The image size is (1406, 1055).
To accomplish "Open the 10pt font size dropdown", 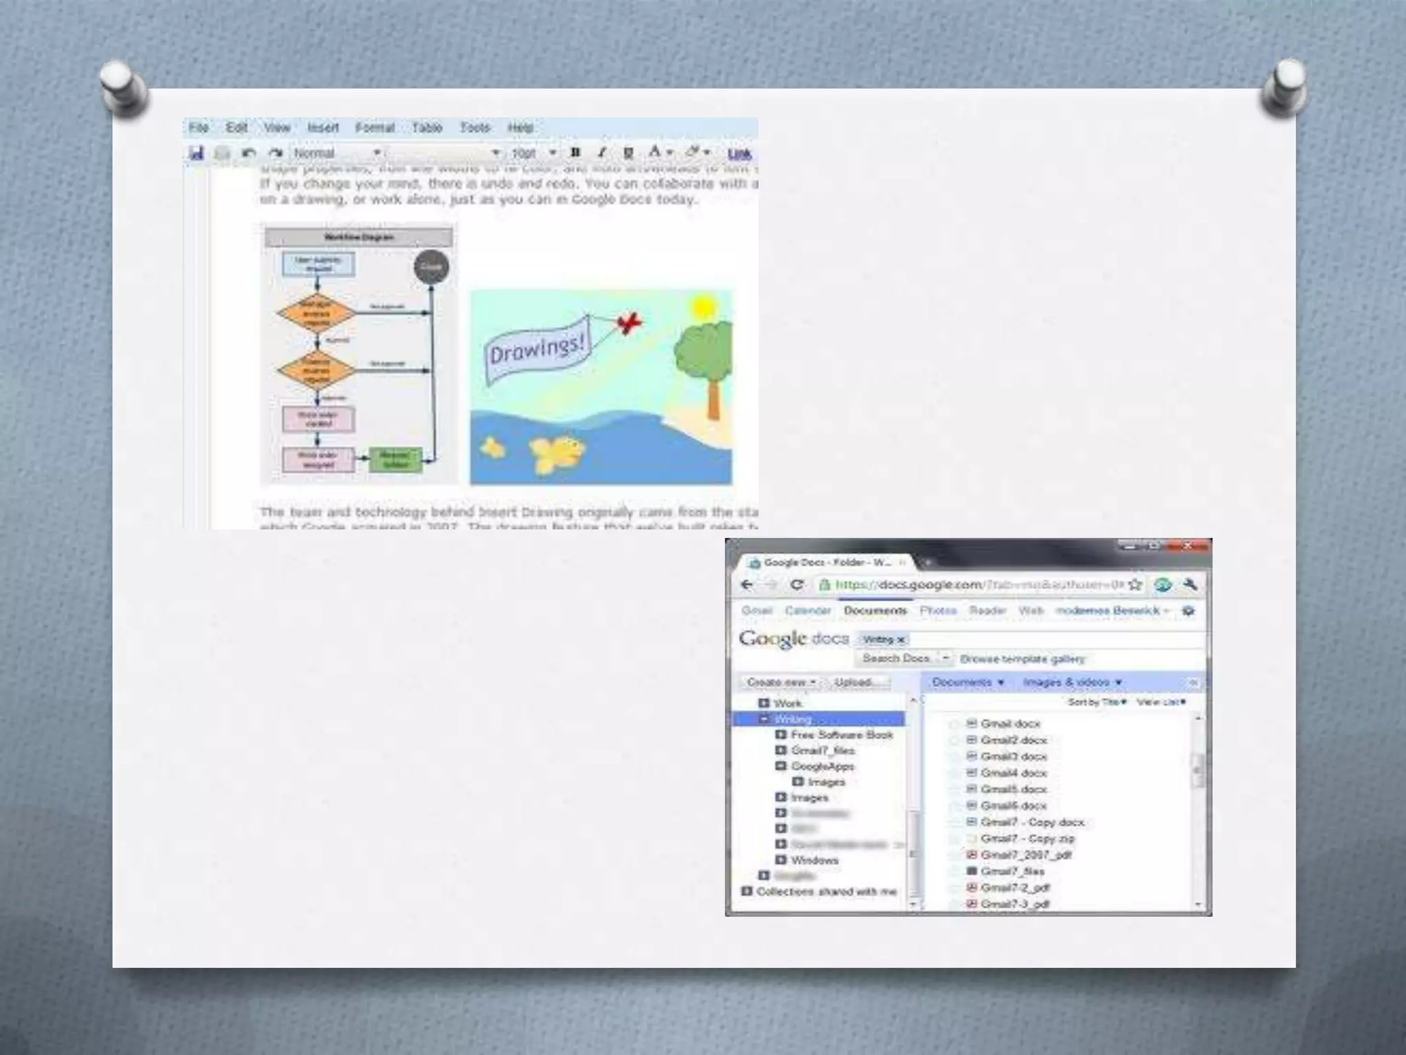I will (x=533, y=152).
